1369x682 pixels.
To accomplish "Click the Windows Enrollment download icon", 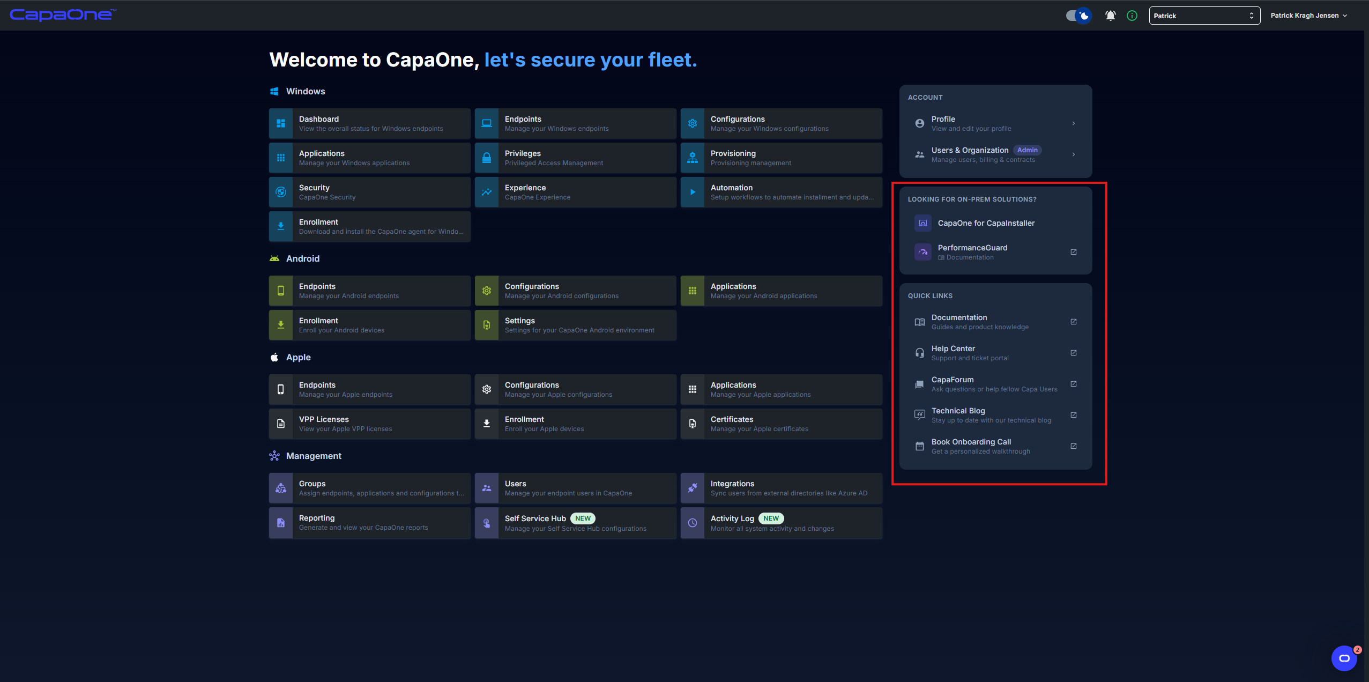I will (281, 226).
